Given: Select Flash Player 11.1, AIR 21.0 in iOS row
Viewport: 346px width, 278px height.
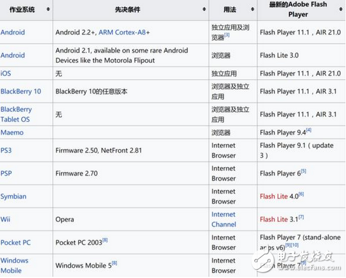Looking at the screenshot, I should 301,73.
